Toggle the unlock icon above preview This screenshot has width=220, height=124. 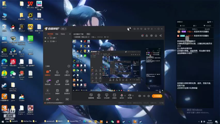coord(147,36)
